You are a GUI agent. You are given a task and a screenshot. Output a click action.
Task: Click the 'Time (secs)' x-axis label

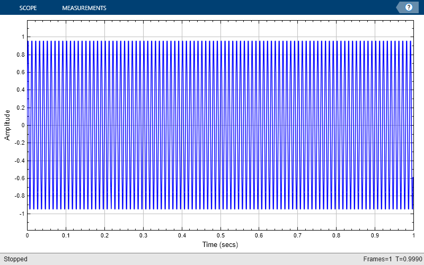pyautogui.click(x=220, y=245)
